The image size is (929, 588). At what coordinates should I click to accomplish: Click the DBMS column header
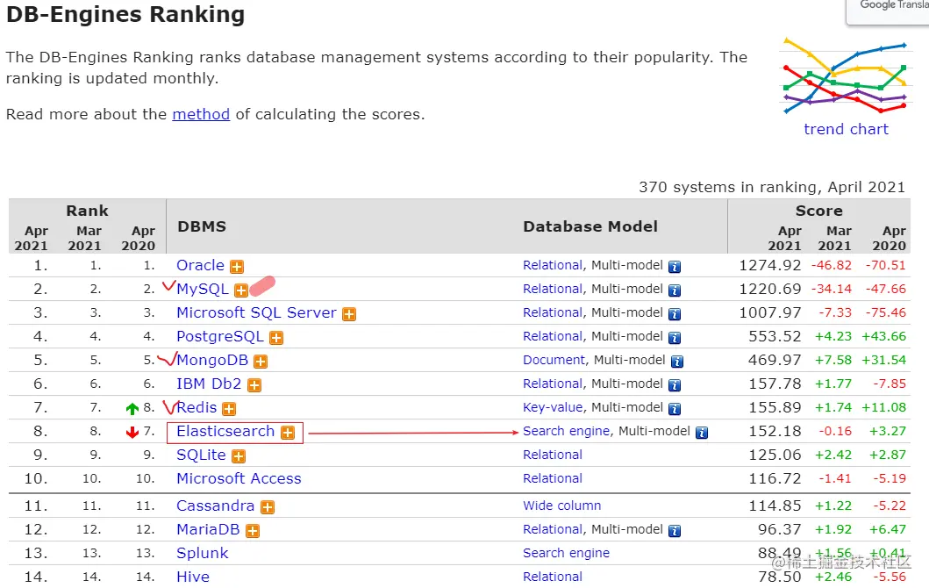(202, 226)
